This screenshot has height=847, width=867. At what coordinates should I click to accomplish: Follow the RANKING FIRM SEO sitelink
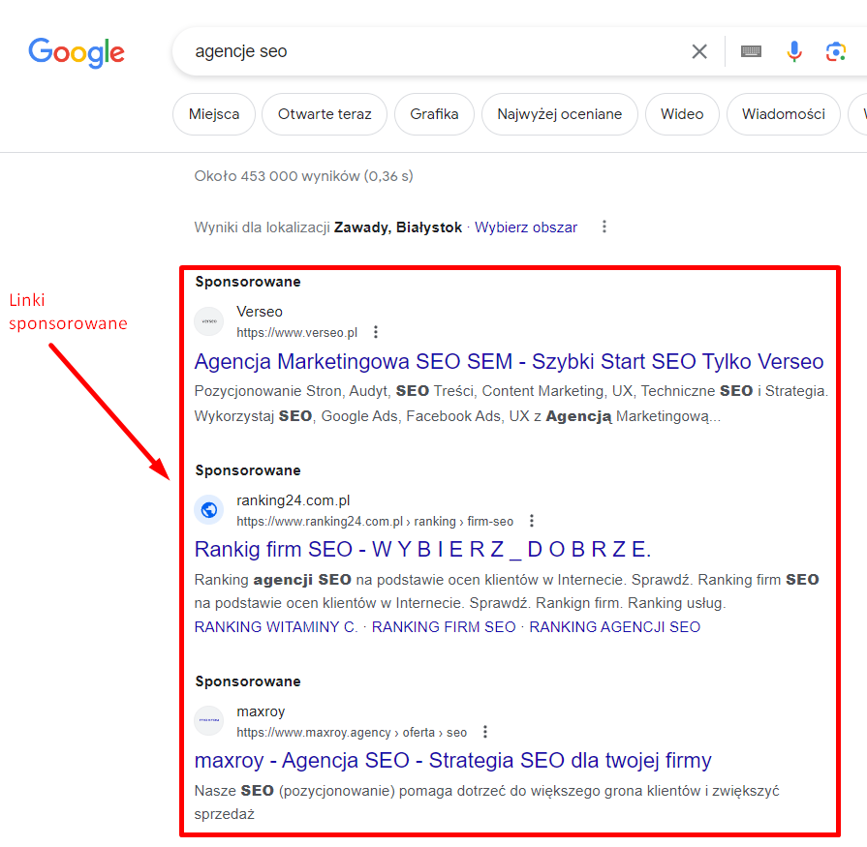pos(444,627)
